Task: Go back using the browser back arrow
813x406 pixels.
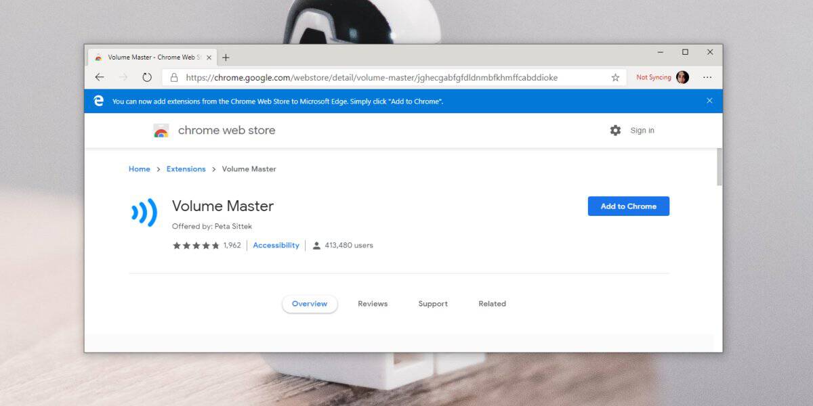Action: tap(100, 77)
